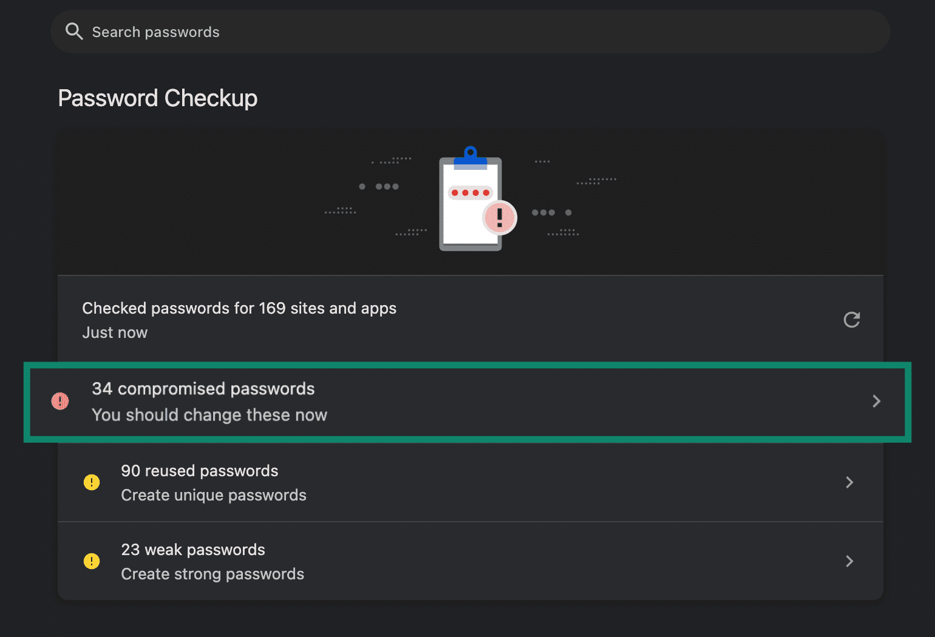935x637 pixels.
Task: Expand the 34 compromised passwords row chevron
Action: point(876,401)
